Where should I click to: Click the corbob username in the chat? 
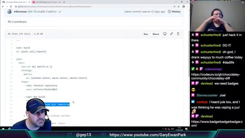[x=202, y=102]
